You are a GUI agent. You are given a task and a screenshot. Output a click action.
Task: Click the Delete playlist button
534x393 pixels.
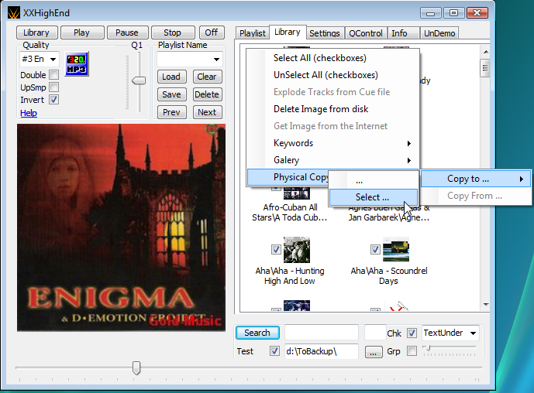[207, 94]
